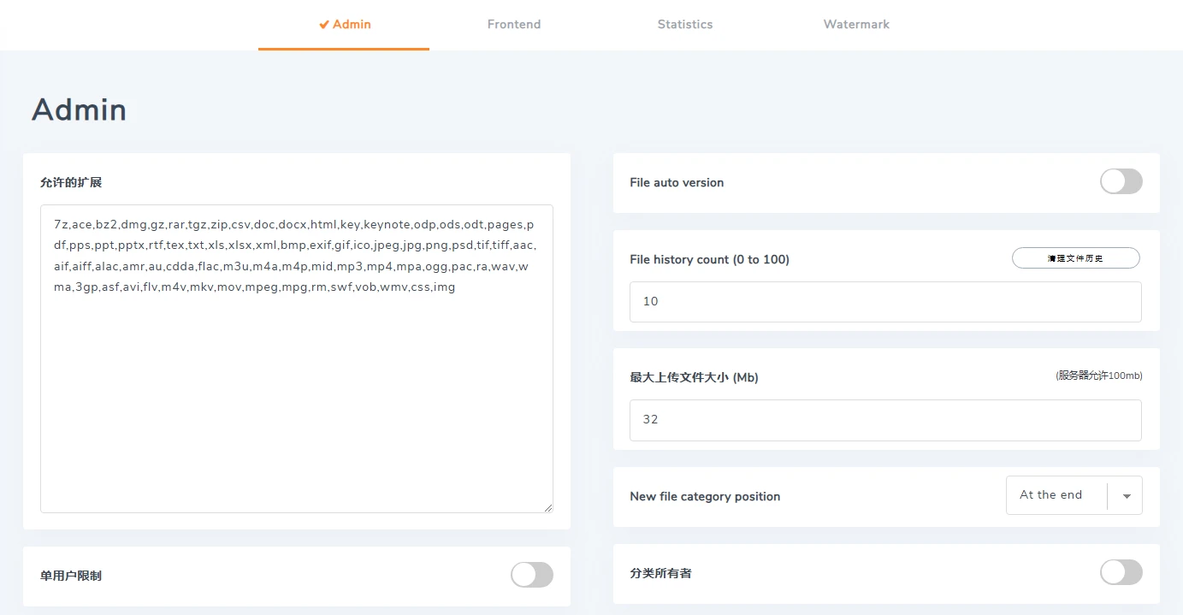This screenshot has width=1183, height=615.
Task: Open the New file category position dropdown
Action: [x=1074, y=495]
